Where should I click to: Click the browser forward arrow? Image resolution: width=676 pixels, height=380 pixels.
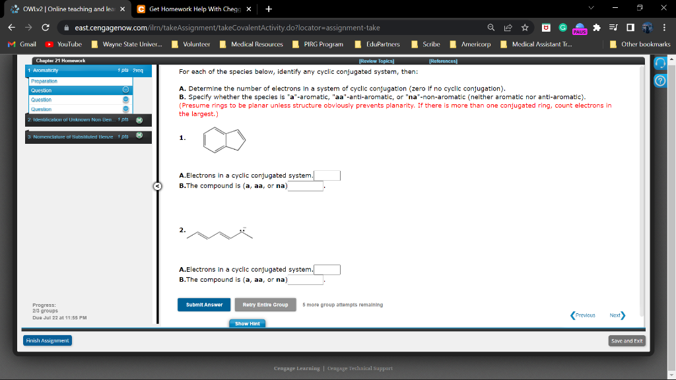pos(28,28)
